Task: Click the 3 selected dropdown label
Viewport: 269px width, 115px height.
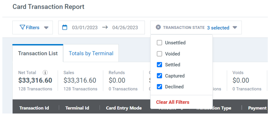Action: click(x=218, y=28)
